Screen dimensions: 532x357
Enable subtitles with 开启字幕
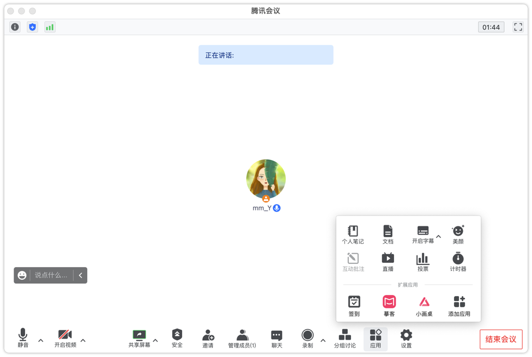[423, 235]
